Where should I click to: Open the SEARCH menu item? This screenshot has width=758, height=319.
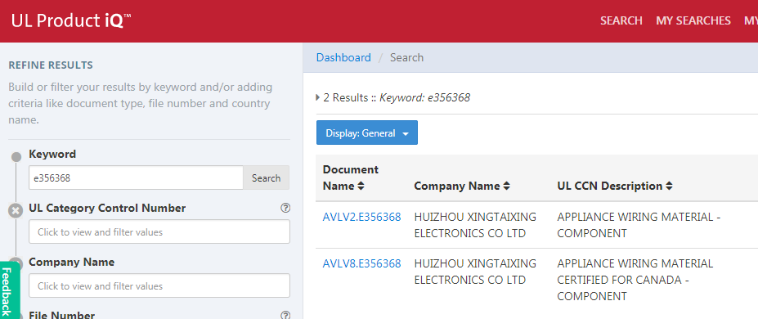[x=621, y=20]
